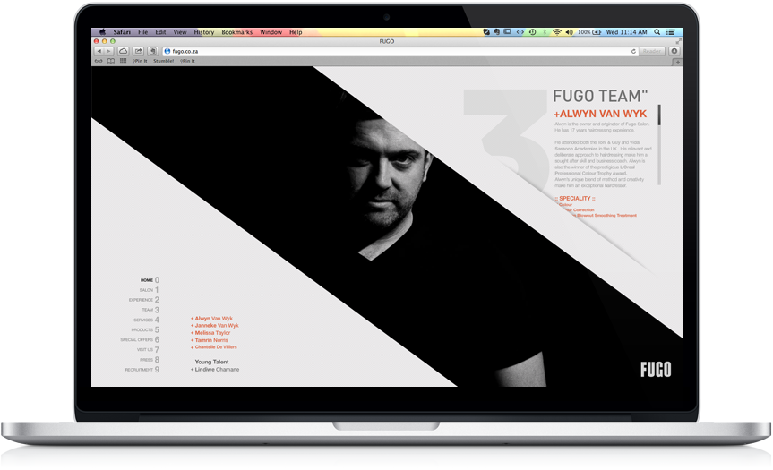
Task: Go to PRESS 8 in site navigation
Action: click(150, 360)
